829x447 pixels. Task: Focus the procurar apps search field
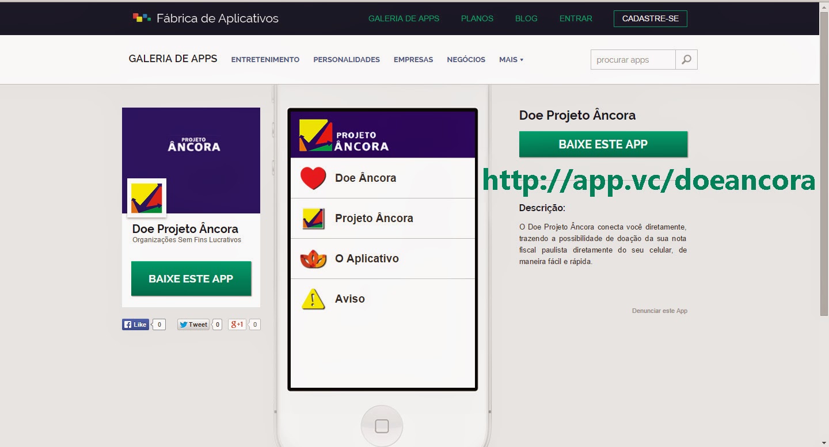tap(633, 60)
